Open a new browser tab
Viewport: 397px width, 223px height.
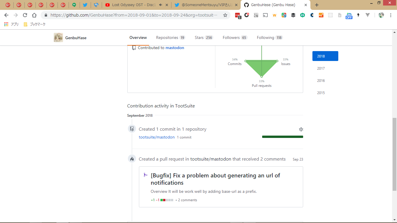pyautogui.click(x=317, y=5)
